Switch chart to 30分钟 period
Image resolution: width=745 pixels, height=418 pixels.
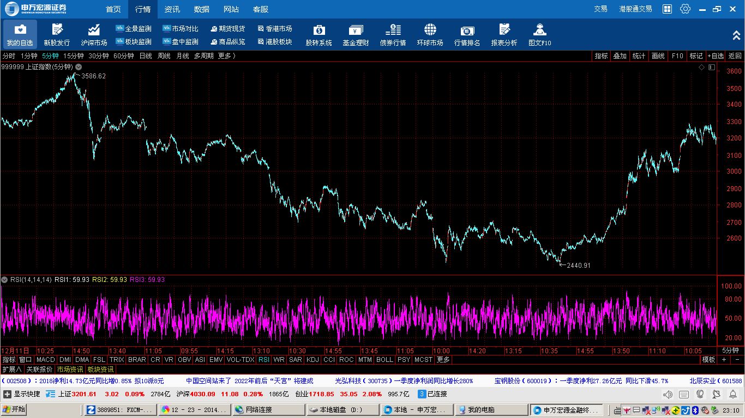click(x=98, y=56)
